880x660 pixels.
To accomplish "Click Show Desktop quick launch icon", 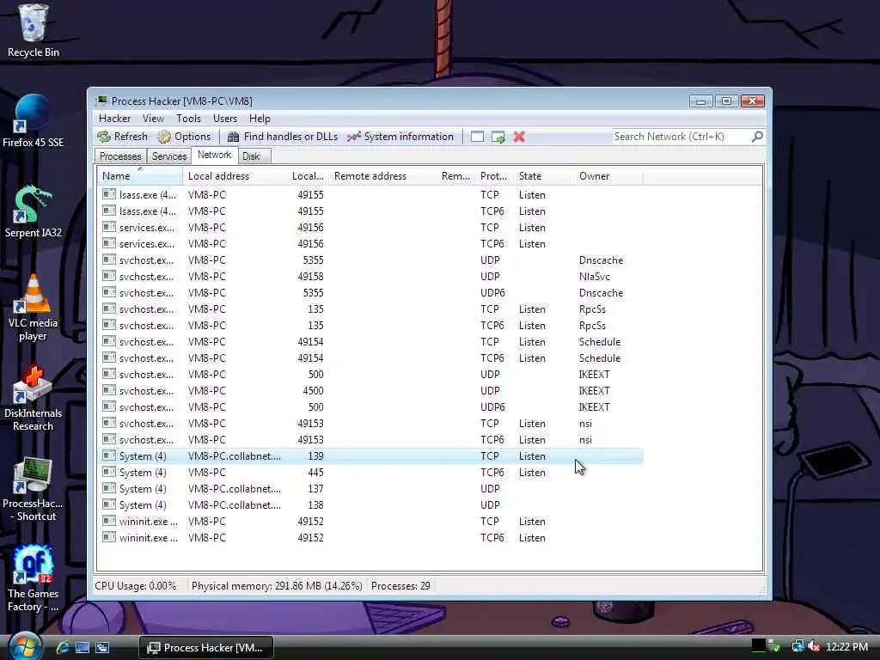I will 82,648.
